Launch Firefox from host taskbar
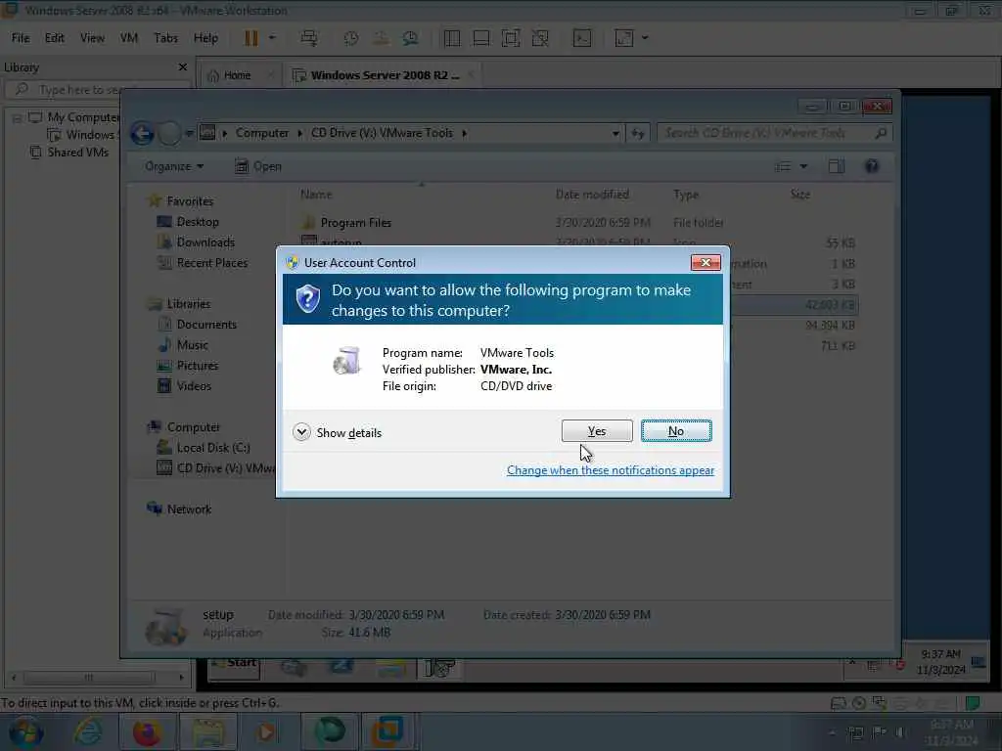1002x751 pixels. point(147,731)
